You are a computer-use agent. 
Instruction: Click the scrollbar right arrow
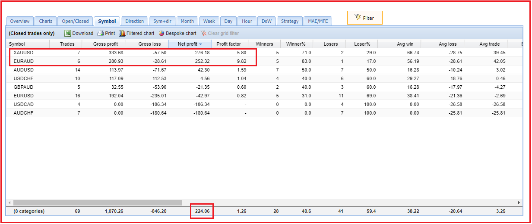(519, 202)
